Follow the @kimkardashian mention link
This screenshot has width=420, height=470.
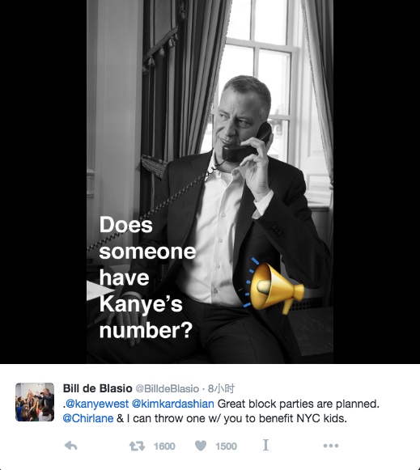pos(173,404)
